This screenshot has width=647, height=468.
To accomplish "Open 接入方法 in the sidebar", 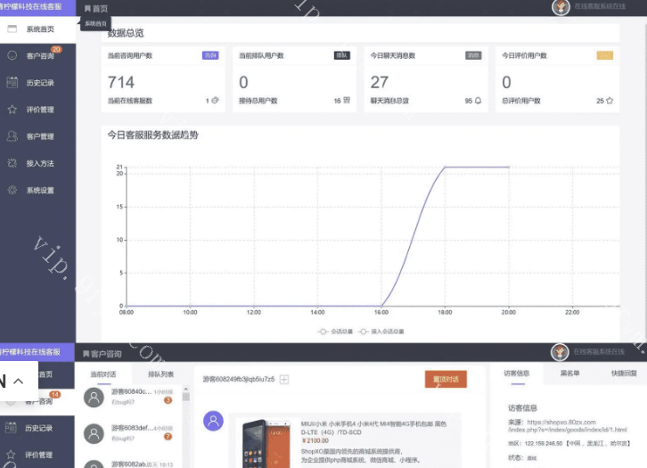I will [39, 163].
